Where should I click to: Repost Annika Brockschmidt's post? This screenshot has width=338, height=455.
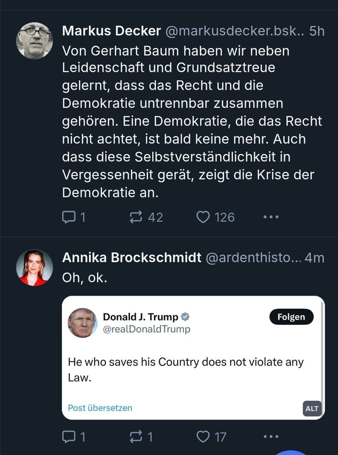tap(141, 436)
